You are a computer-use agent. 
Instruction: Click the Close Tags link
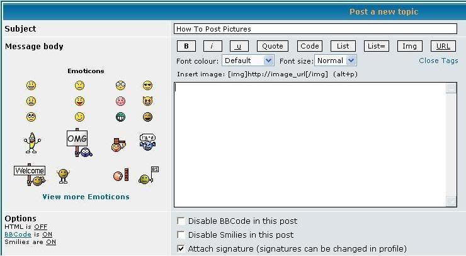[438, 61]
